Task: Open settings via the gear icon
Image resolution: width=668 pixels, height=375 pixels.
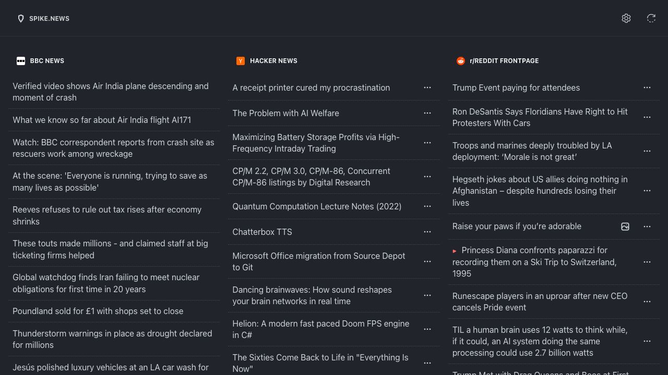Action: tap(626, 18)
